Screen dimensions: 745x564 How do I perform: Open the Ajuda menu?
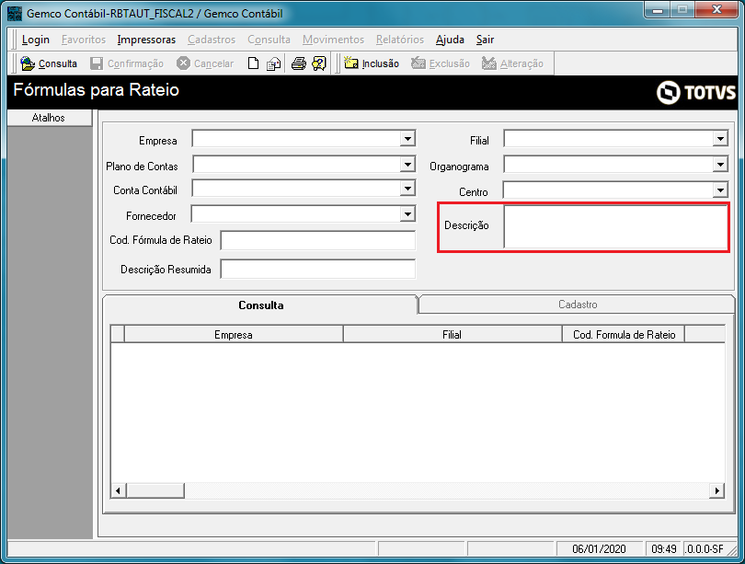[450, 40]
